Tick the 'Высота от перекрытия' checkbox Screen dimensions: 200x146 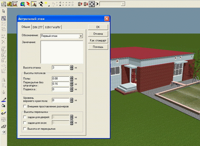[x=24, y=128]
